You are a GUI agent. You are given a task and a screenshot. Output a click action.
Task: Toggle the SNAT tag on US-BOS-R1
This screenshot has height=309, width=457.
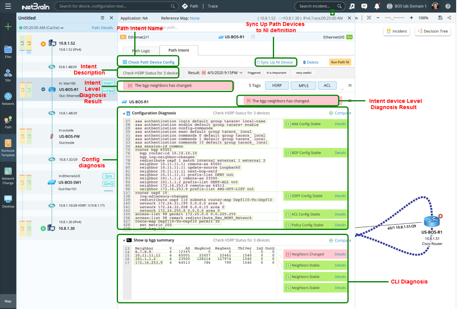click(x=108, y=83)
